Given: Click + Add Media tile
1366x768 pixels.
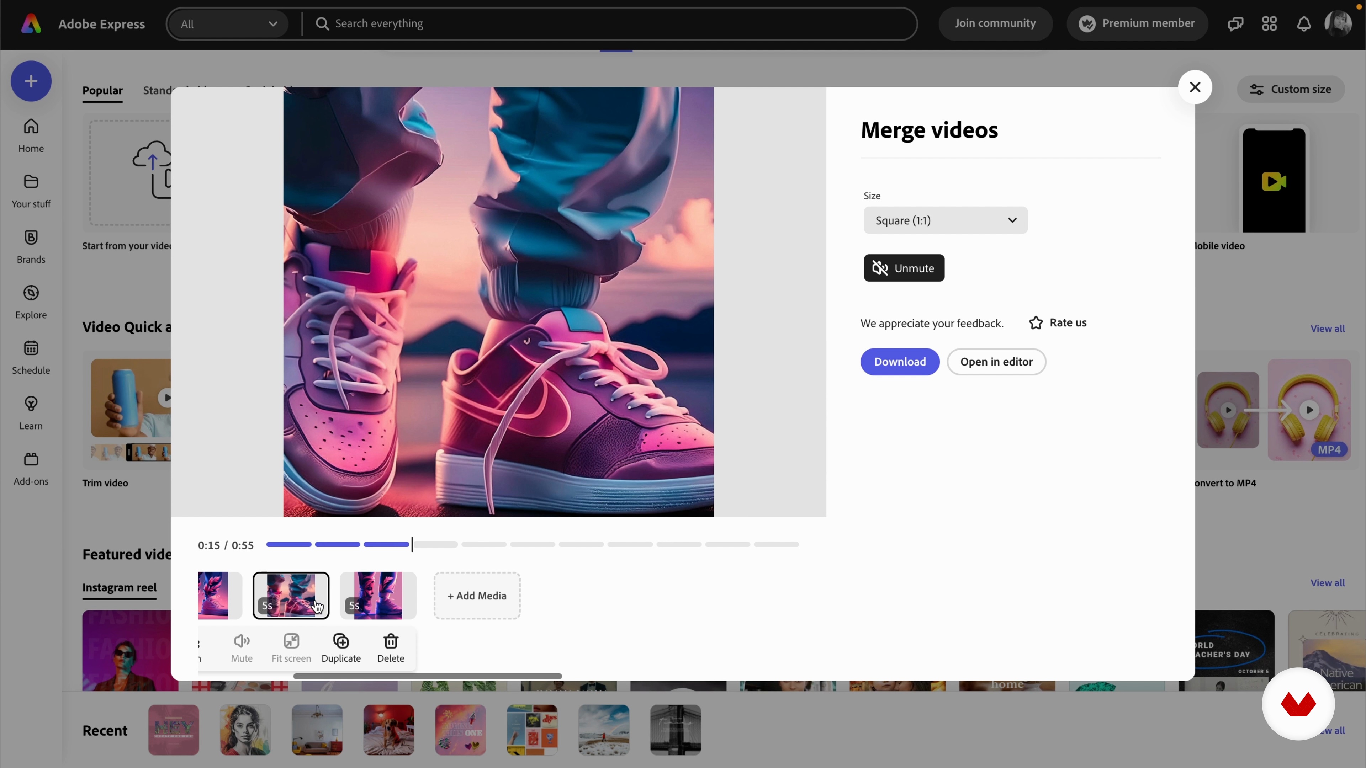Looking at the screenshot, I should pyautogui.click(x=477, y=596).
